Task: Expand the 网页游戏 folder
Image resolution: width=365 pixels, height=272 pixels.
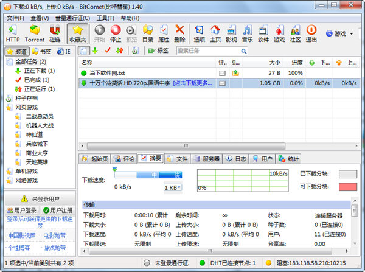Action: tap(22, 107)
